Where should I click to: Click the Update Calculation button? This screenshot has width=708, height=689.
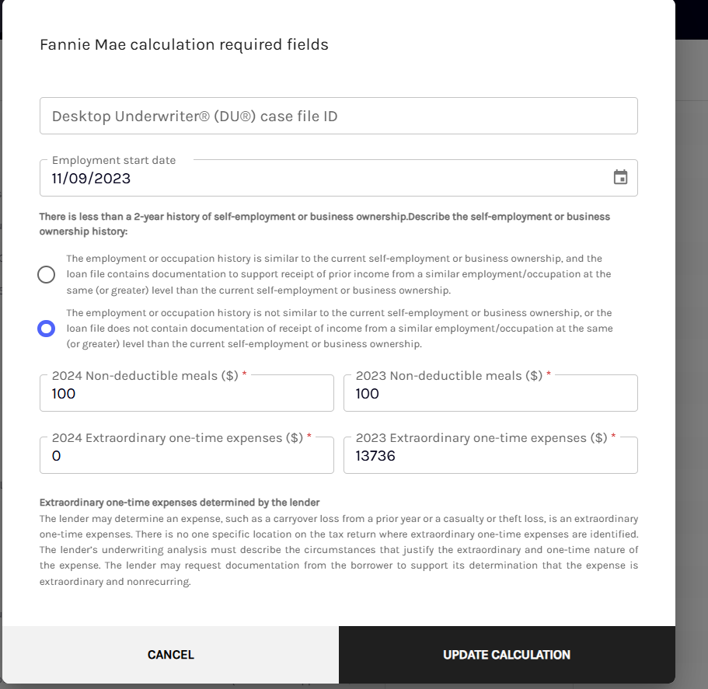click(507, 655)
